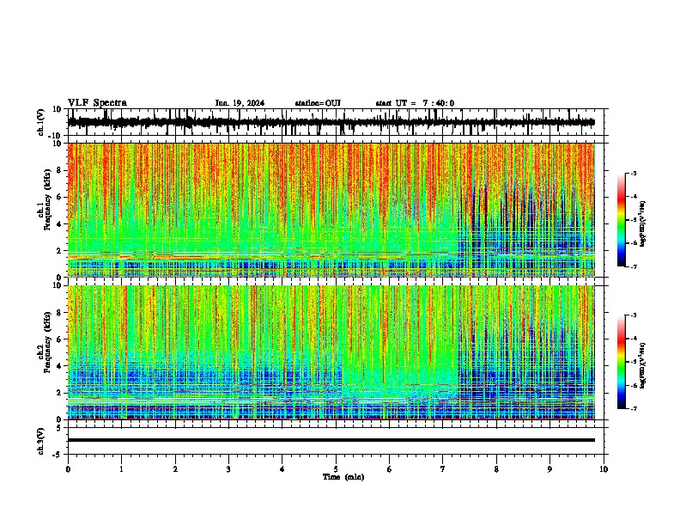Screen dimensions: 680x526
Task: Click the -7 label on ch.2 color bar
Action: pyautogui.click(x=633, y=408)
